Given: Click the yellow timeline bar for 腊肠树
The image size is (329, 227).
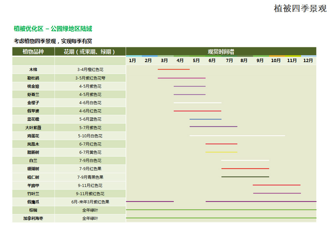Looking at the screenshot, I should coord(221,152).
